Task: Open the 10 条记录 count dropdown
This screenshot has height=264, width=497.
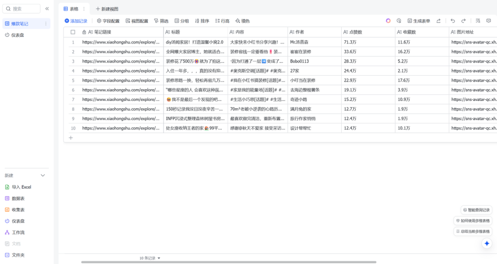Action: (149, 258)
